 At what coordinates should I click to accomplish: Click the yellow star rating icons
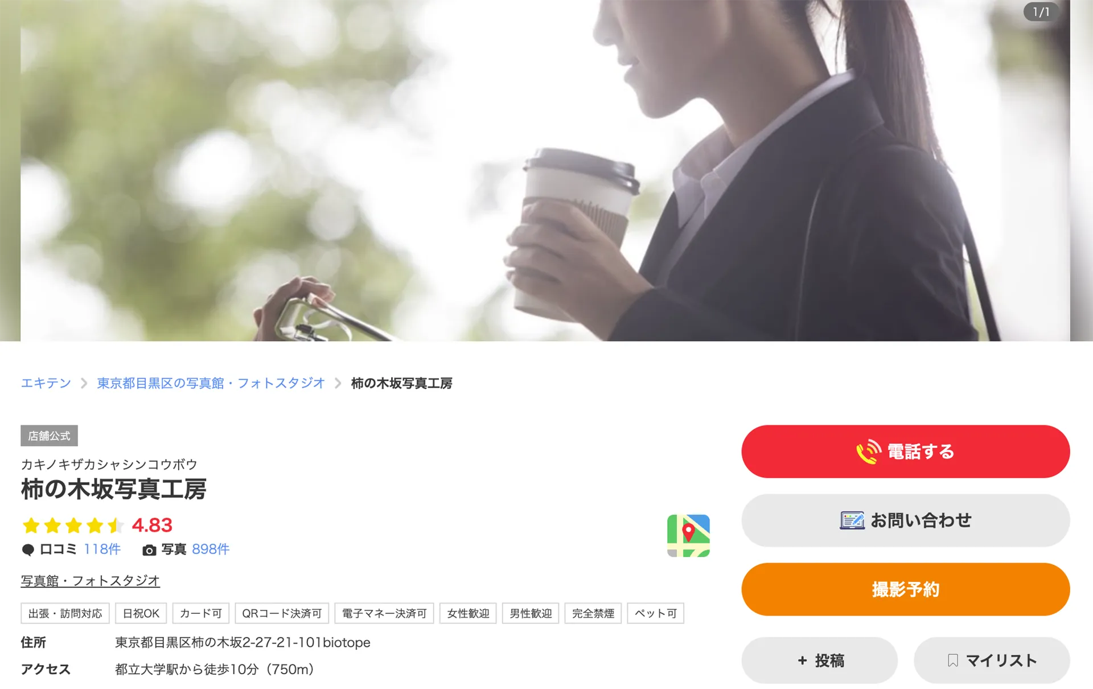(x=73, y=525)
